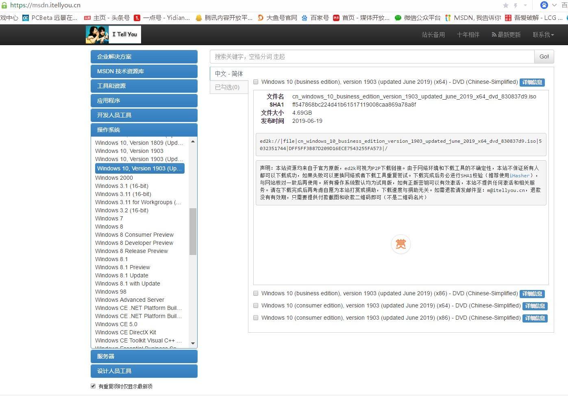The image size is (568, 401).
Task: Open the extension dropdown arrow beside Baidu icon
Action: [x=554, y=5]
